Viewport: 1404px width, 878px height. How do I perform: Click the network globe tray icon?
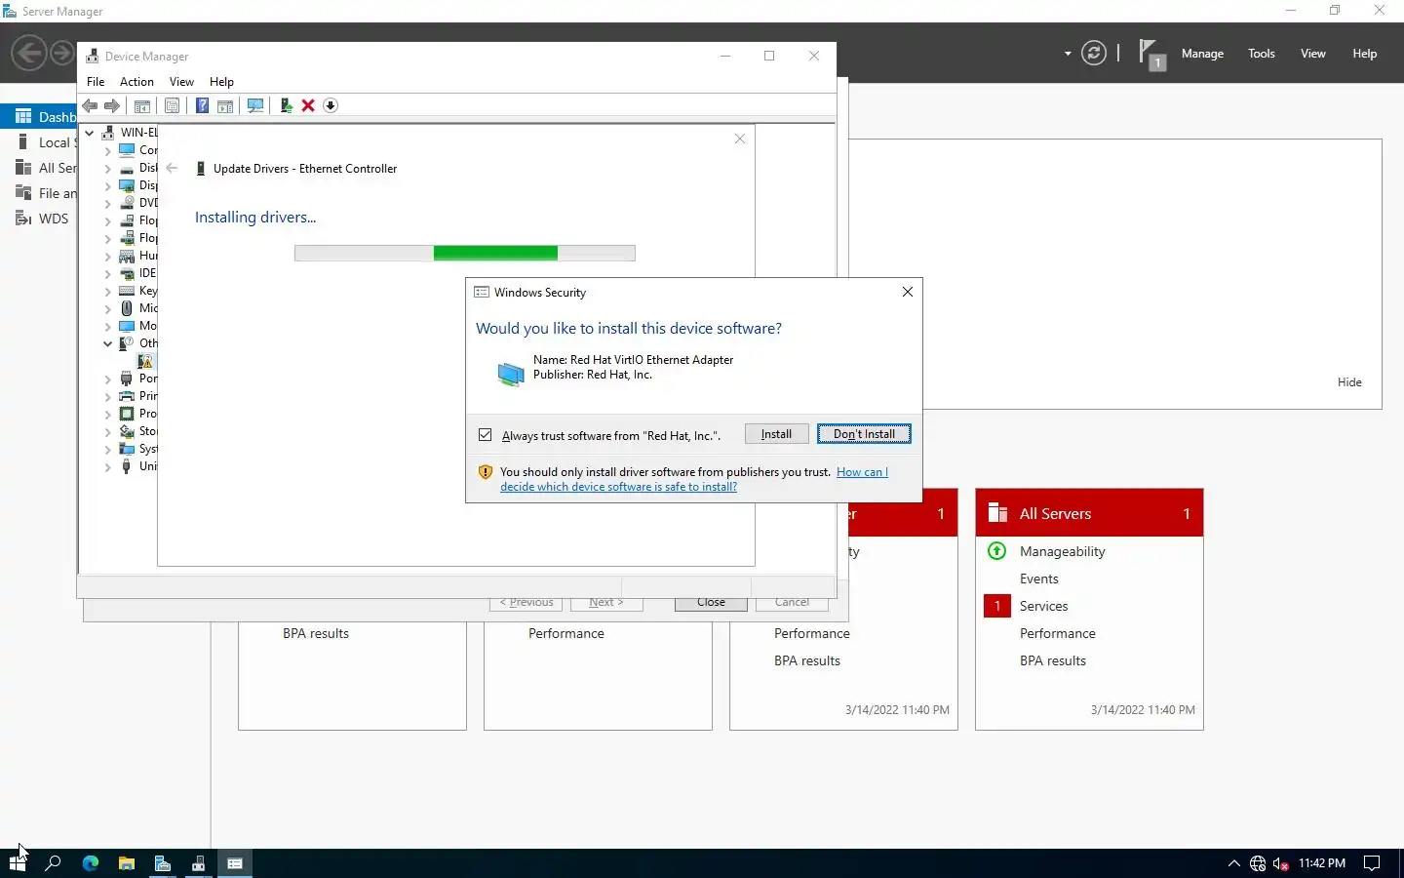click(1258, 863)
